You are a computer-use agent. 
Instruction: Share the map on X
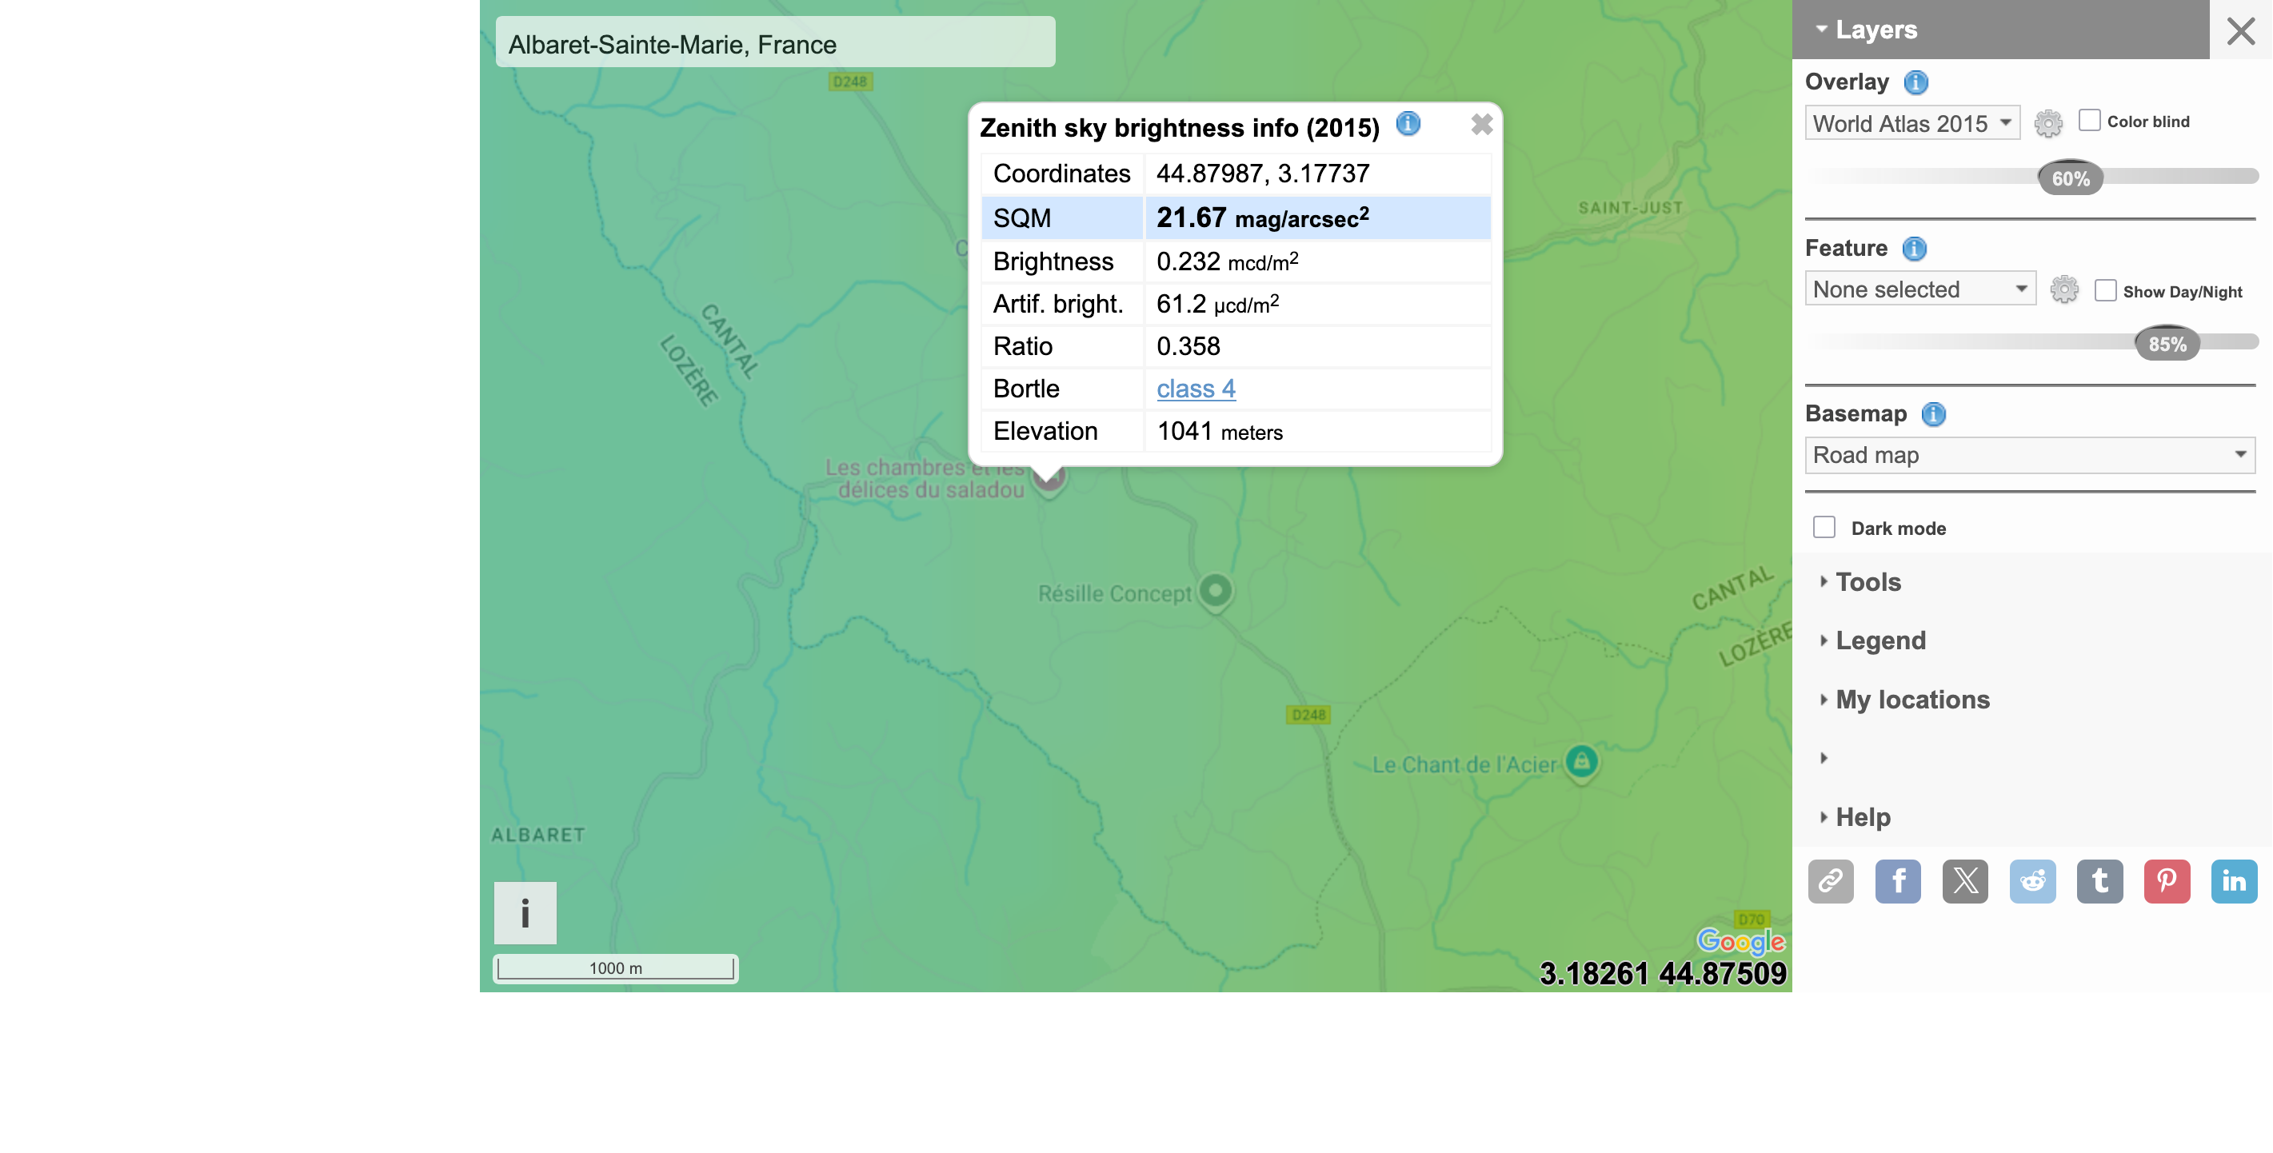1965,881
